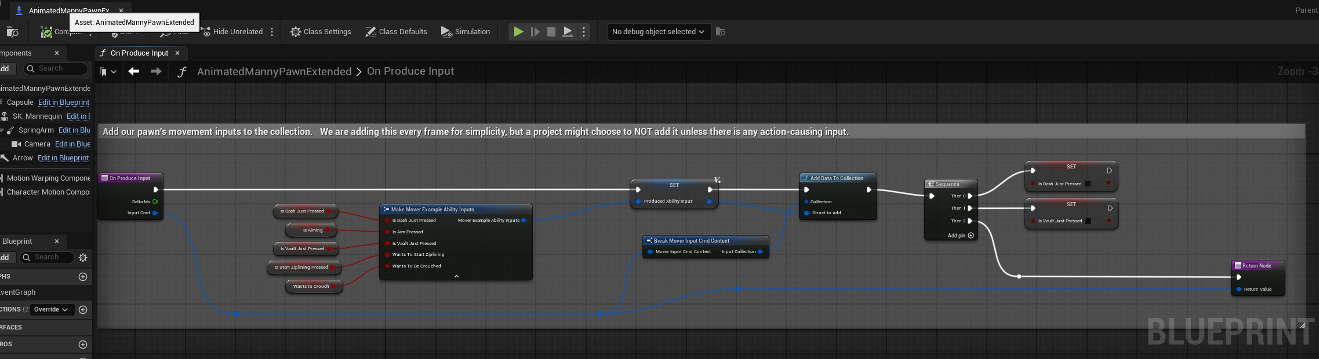
Task: Click the Return Node header
Action: [1258, 266]
